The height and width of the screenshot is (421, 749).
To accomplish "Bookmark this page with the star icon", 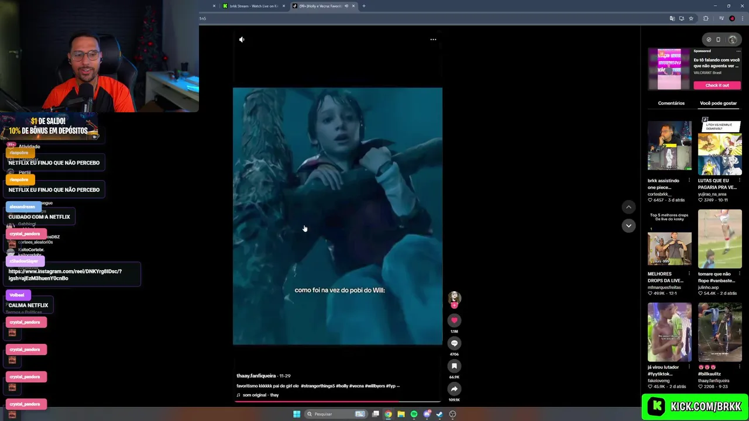I will click(691, 18).
